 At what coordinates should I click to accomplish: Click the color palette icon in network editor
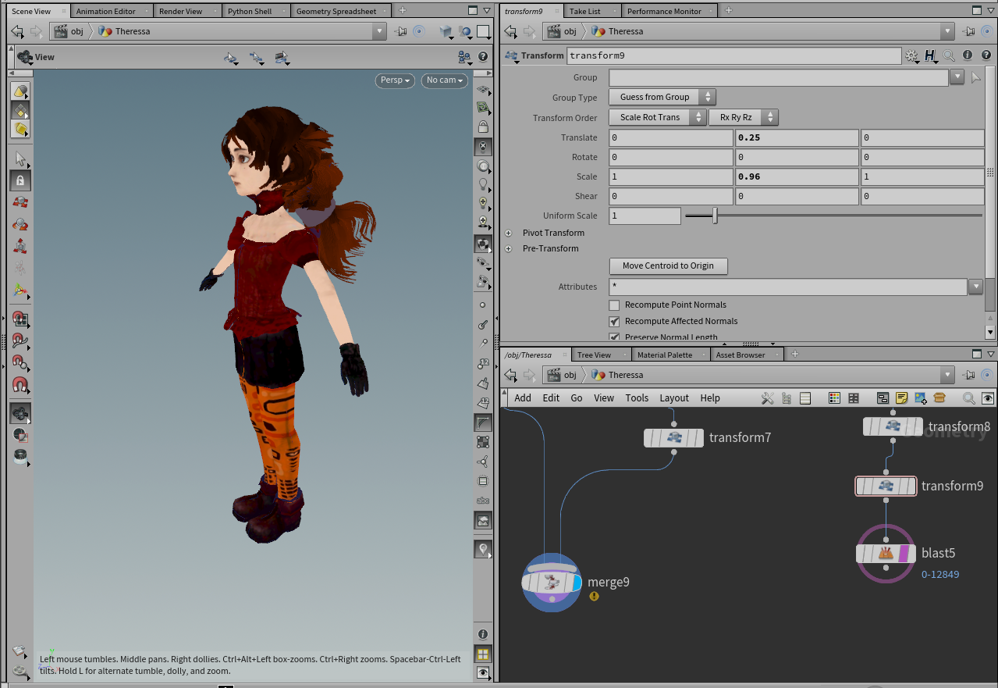pyautogui.click(x=834, y=398)
